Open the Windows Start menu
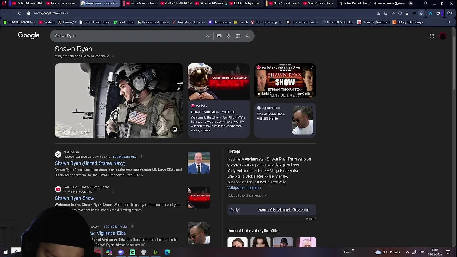Image resolution: width=457 pixels, height=257 pixels. pyautogui.click(x=5, y=252)
